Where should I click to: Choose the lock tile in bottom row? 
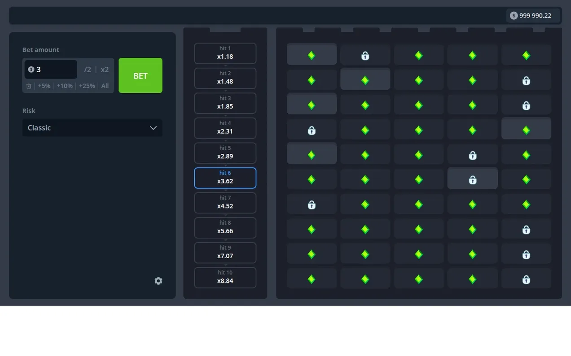pos(526,279)
